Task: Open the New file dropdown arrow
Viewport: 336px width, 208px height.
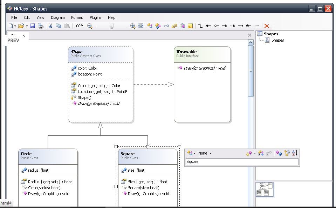Action: click(15, 26)
